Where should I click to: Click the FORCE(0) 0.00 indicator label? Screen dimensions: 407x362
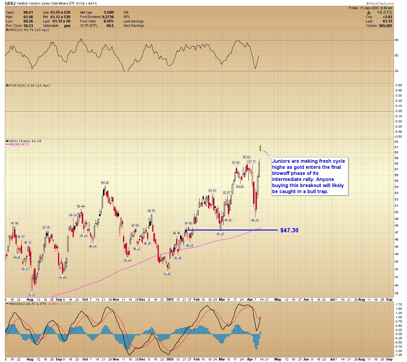(x=30, y=85)
